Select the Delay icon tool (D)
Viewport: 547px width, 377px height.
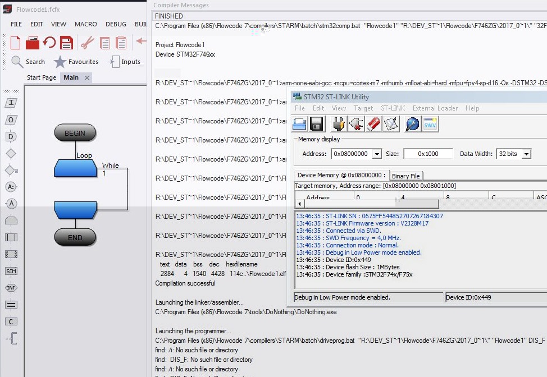coord(11,136)
